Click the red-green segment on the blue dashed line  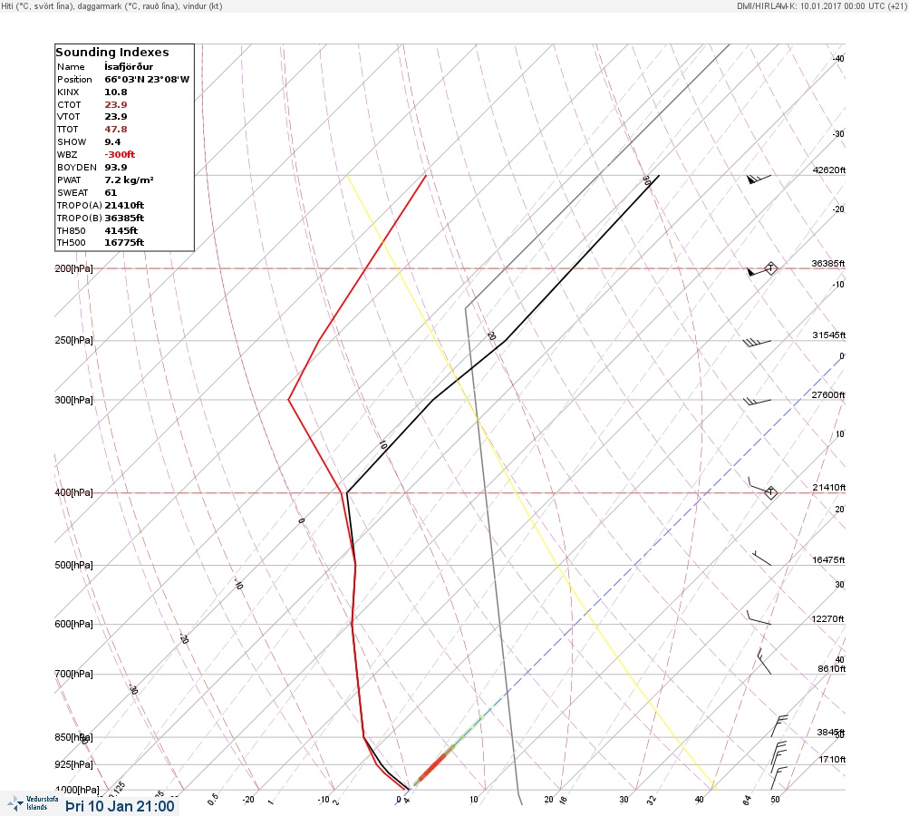point(448,752)
